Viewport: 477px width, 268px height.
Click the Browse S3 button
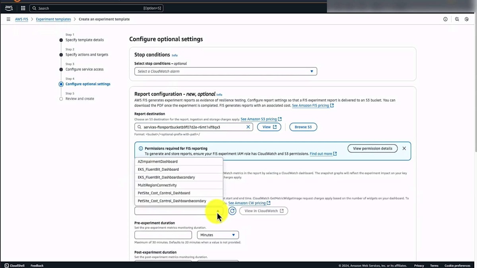coord(303,127)
